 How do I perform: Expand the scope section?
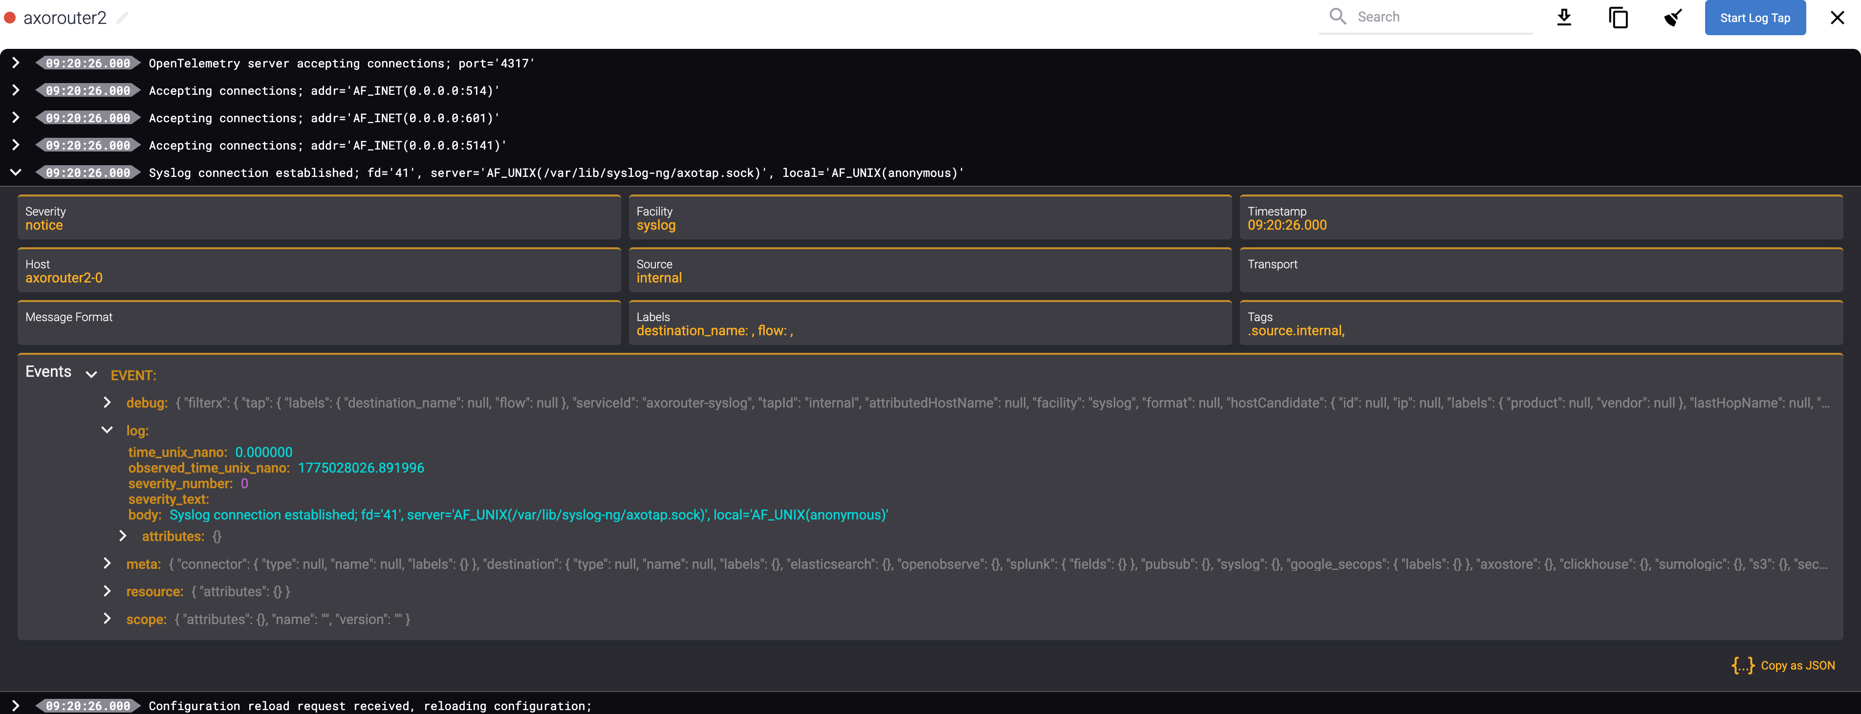point(108,619)
